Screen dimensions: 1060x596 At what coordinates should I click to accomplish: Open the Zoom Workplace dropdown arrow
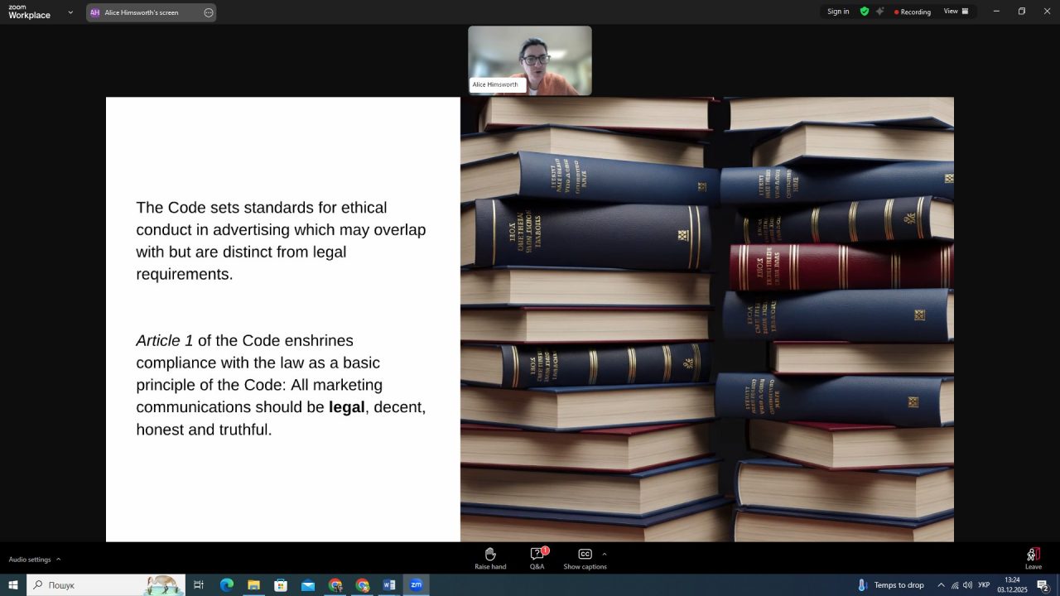(70, 12)
